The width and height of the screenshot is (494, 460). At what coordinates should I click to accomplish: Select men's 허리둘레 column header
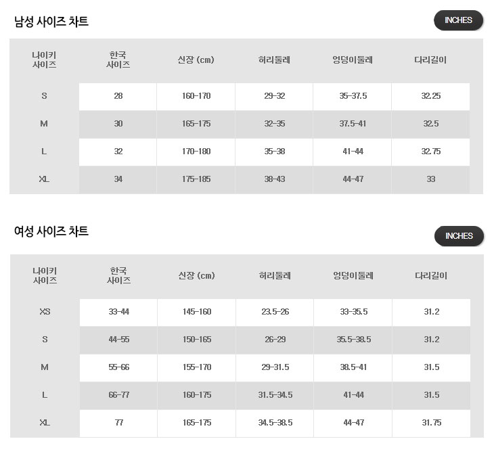[x=274, y=60]
